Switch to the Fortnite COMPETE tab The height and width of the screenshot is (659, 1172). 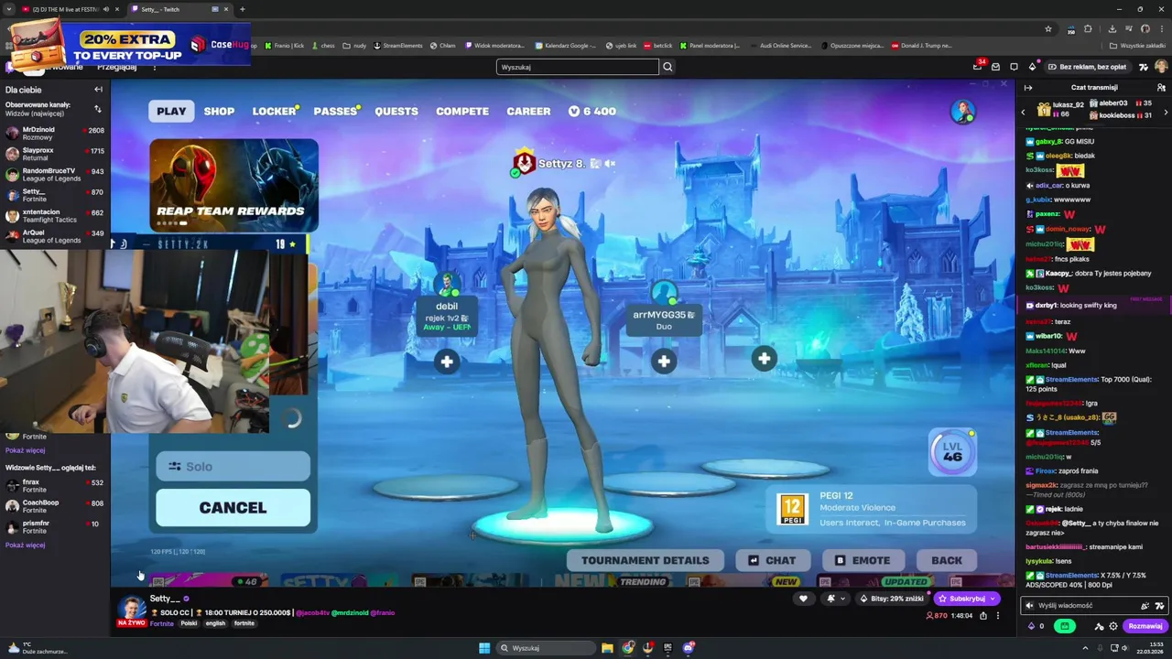pyautogui.click(x=462, y=111)
